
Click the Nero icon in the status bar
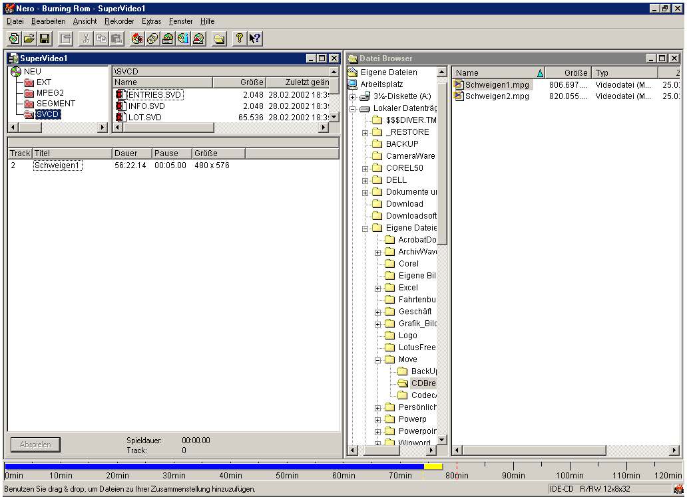pyautogui.click(x=679, y=488)
